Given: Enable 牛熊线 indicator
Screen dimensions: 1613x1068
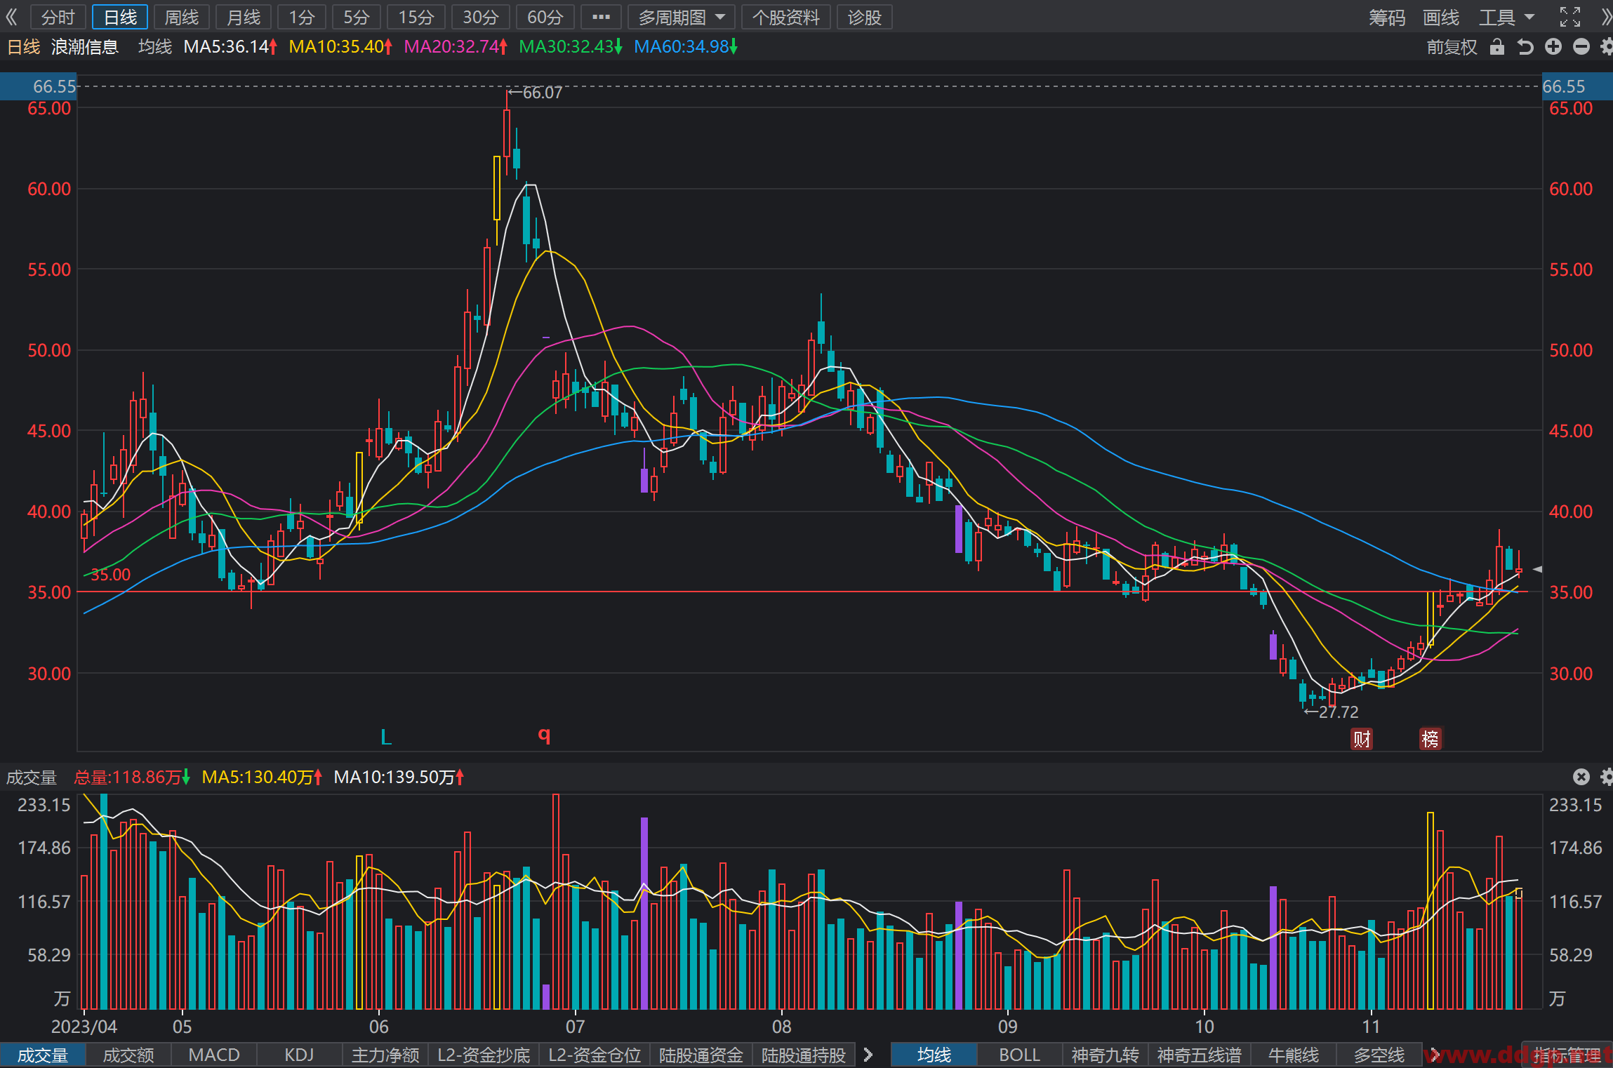Looking at the screenshot, I should (1294, 1055).
